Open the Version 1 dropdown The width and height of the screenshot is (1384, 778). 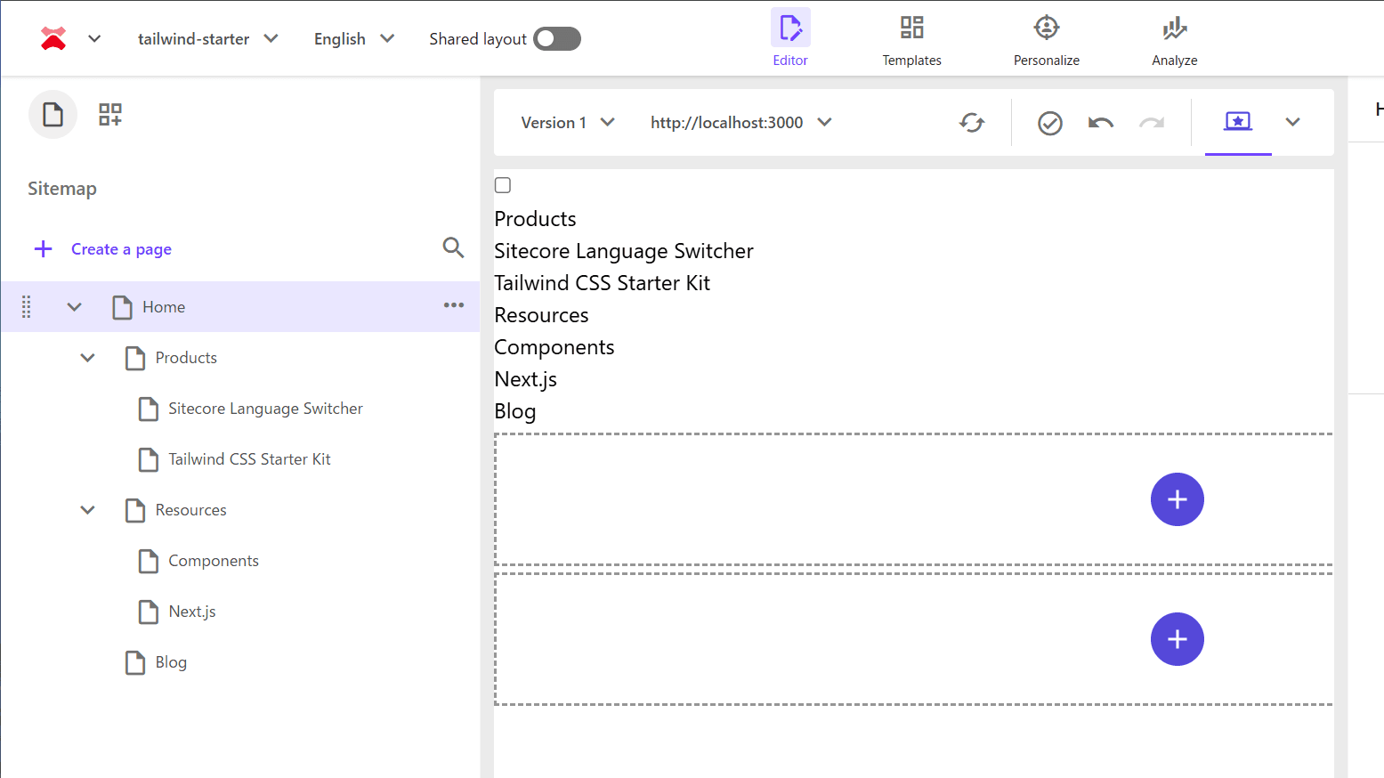click(x=567, y=123)
